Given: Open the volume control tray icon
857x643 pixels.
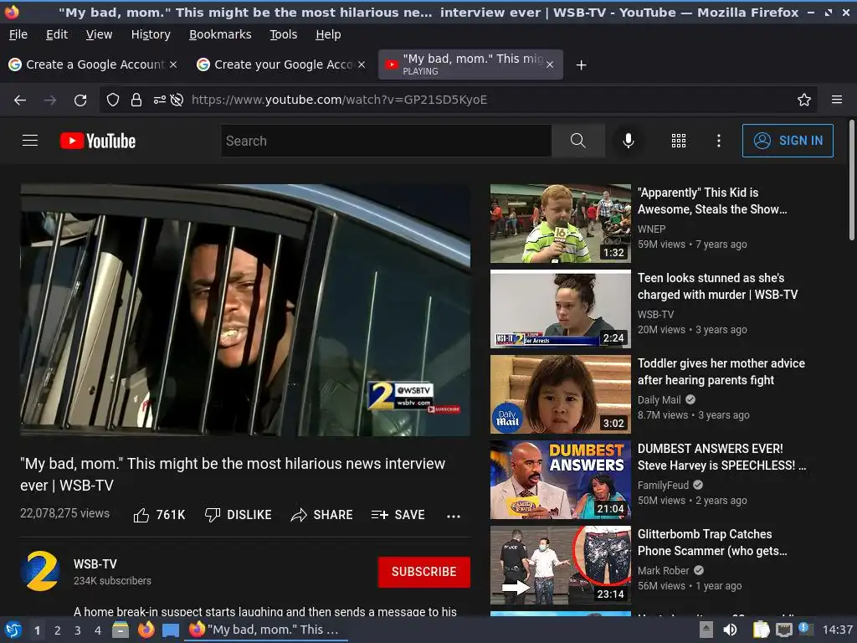Looking at the screenshot, I should click(730, 630).
